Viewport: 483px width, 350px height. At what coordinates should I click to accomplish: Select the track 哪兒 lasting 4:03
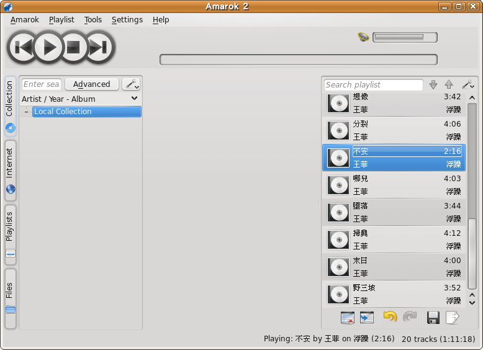tap(394, 185)
